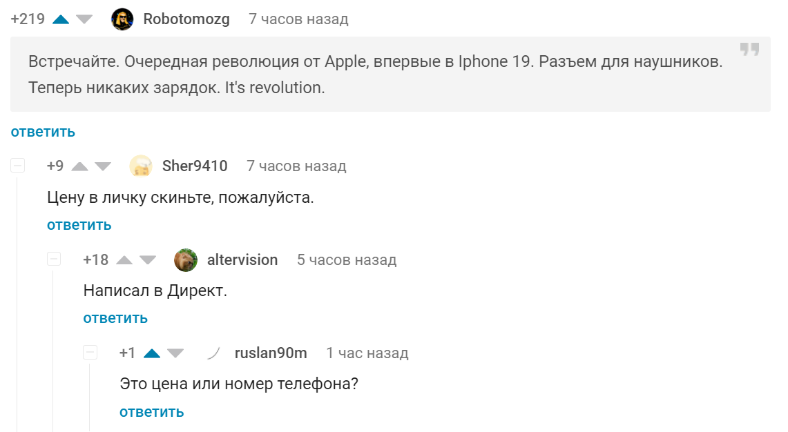
Task: Upvote Robotomozg's comment
Action: pos(61,19)
